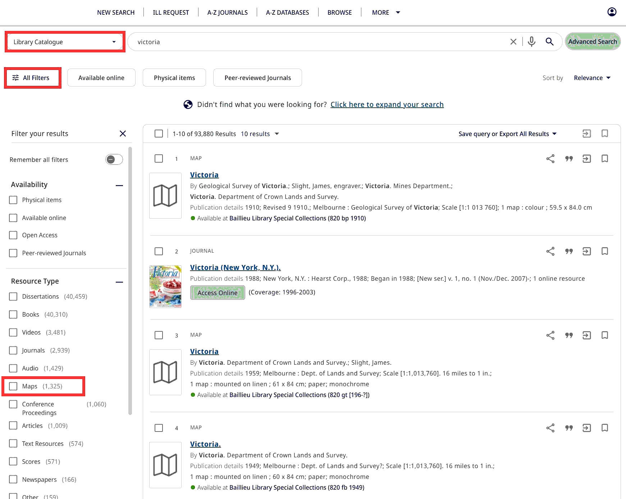Open the Library Catalogue scope dropdown
Screen dimensions: 626x499
pos(65,42)
